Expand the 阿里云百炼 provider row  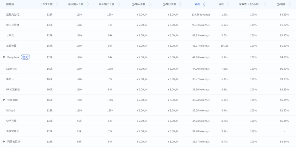[4, 141]
